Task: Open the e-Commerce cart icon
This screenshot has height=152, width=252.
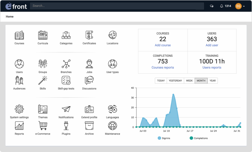Action: coord(43,126)
